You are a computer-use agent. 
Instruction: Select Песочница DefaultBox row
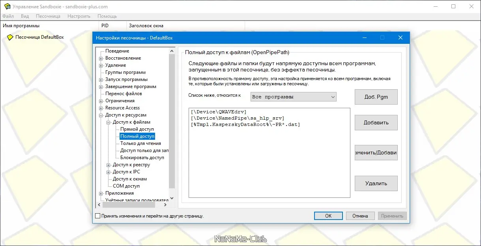(x=39, y=37)
